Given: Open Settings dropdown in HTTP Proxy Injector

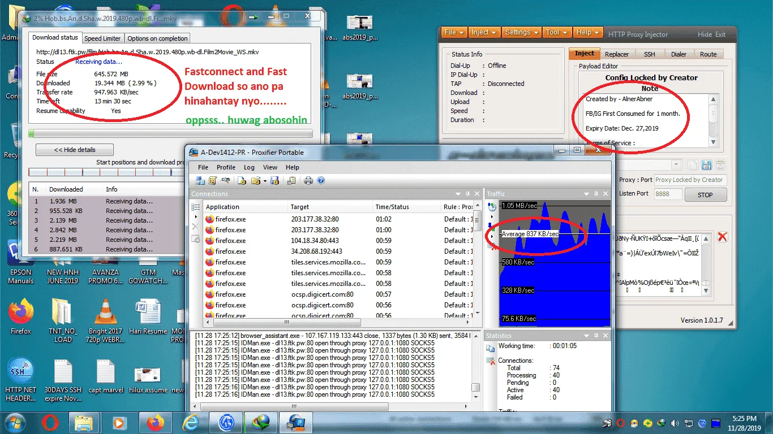Looking at the screenshot, I should pos(522,32).
